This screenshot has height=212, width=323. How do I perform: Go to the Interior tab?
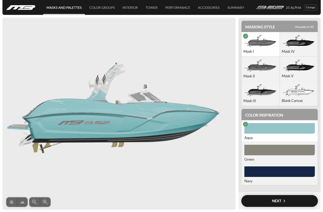tap(130, 8)
